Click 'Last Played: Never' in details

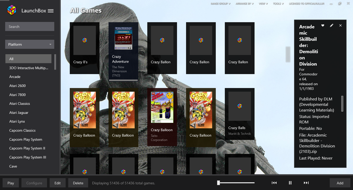[316, 158]
